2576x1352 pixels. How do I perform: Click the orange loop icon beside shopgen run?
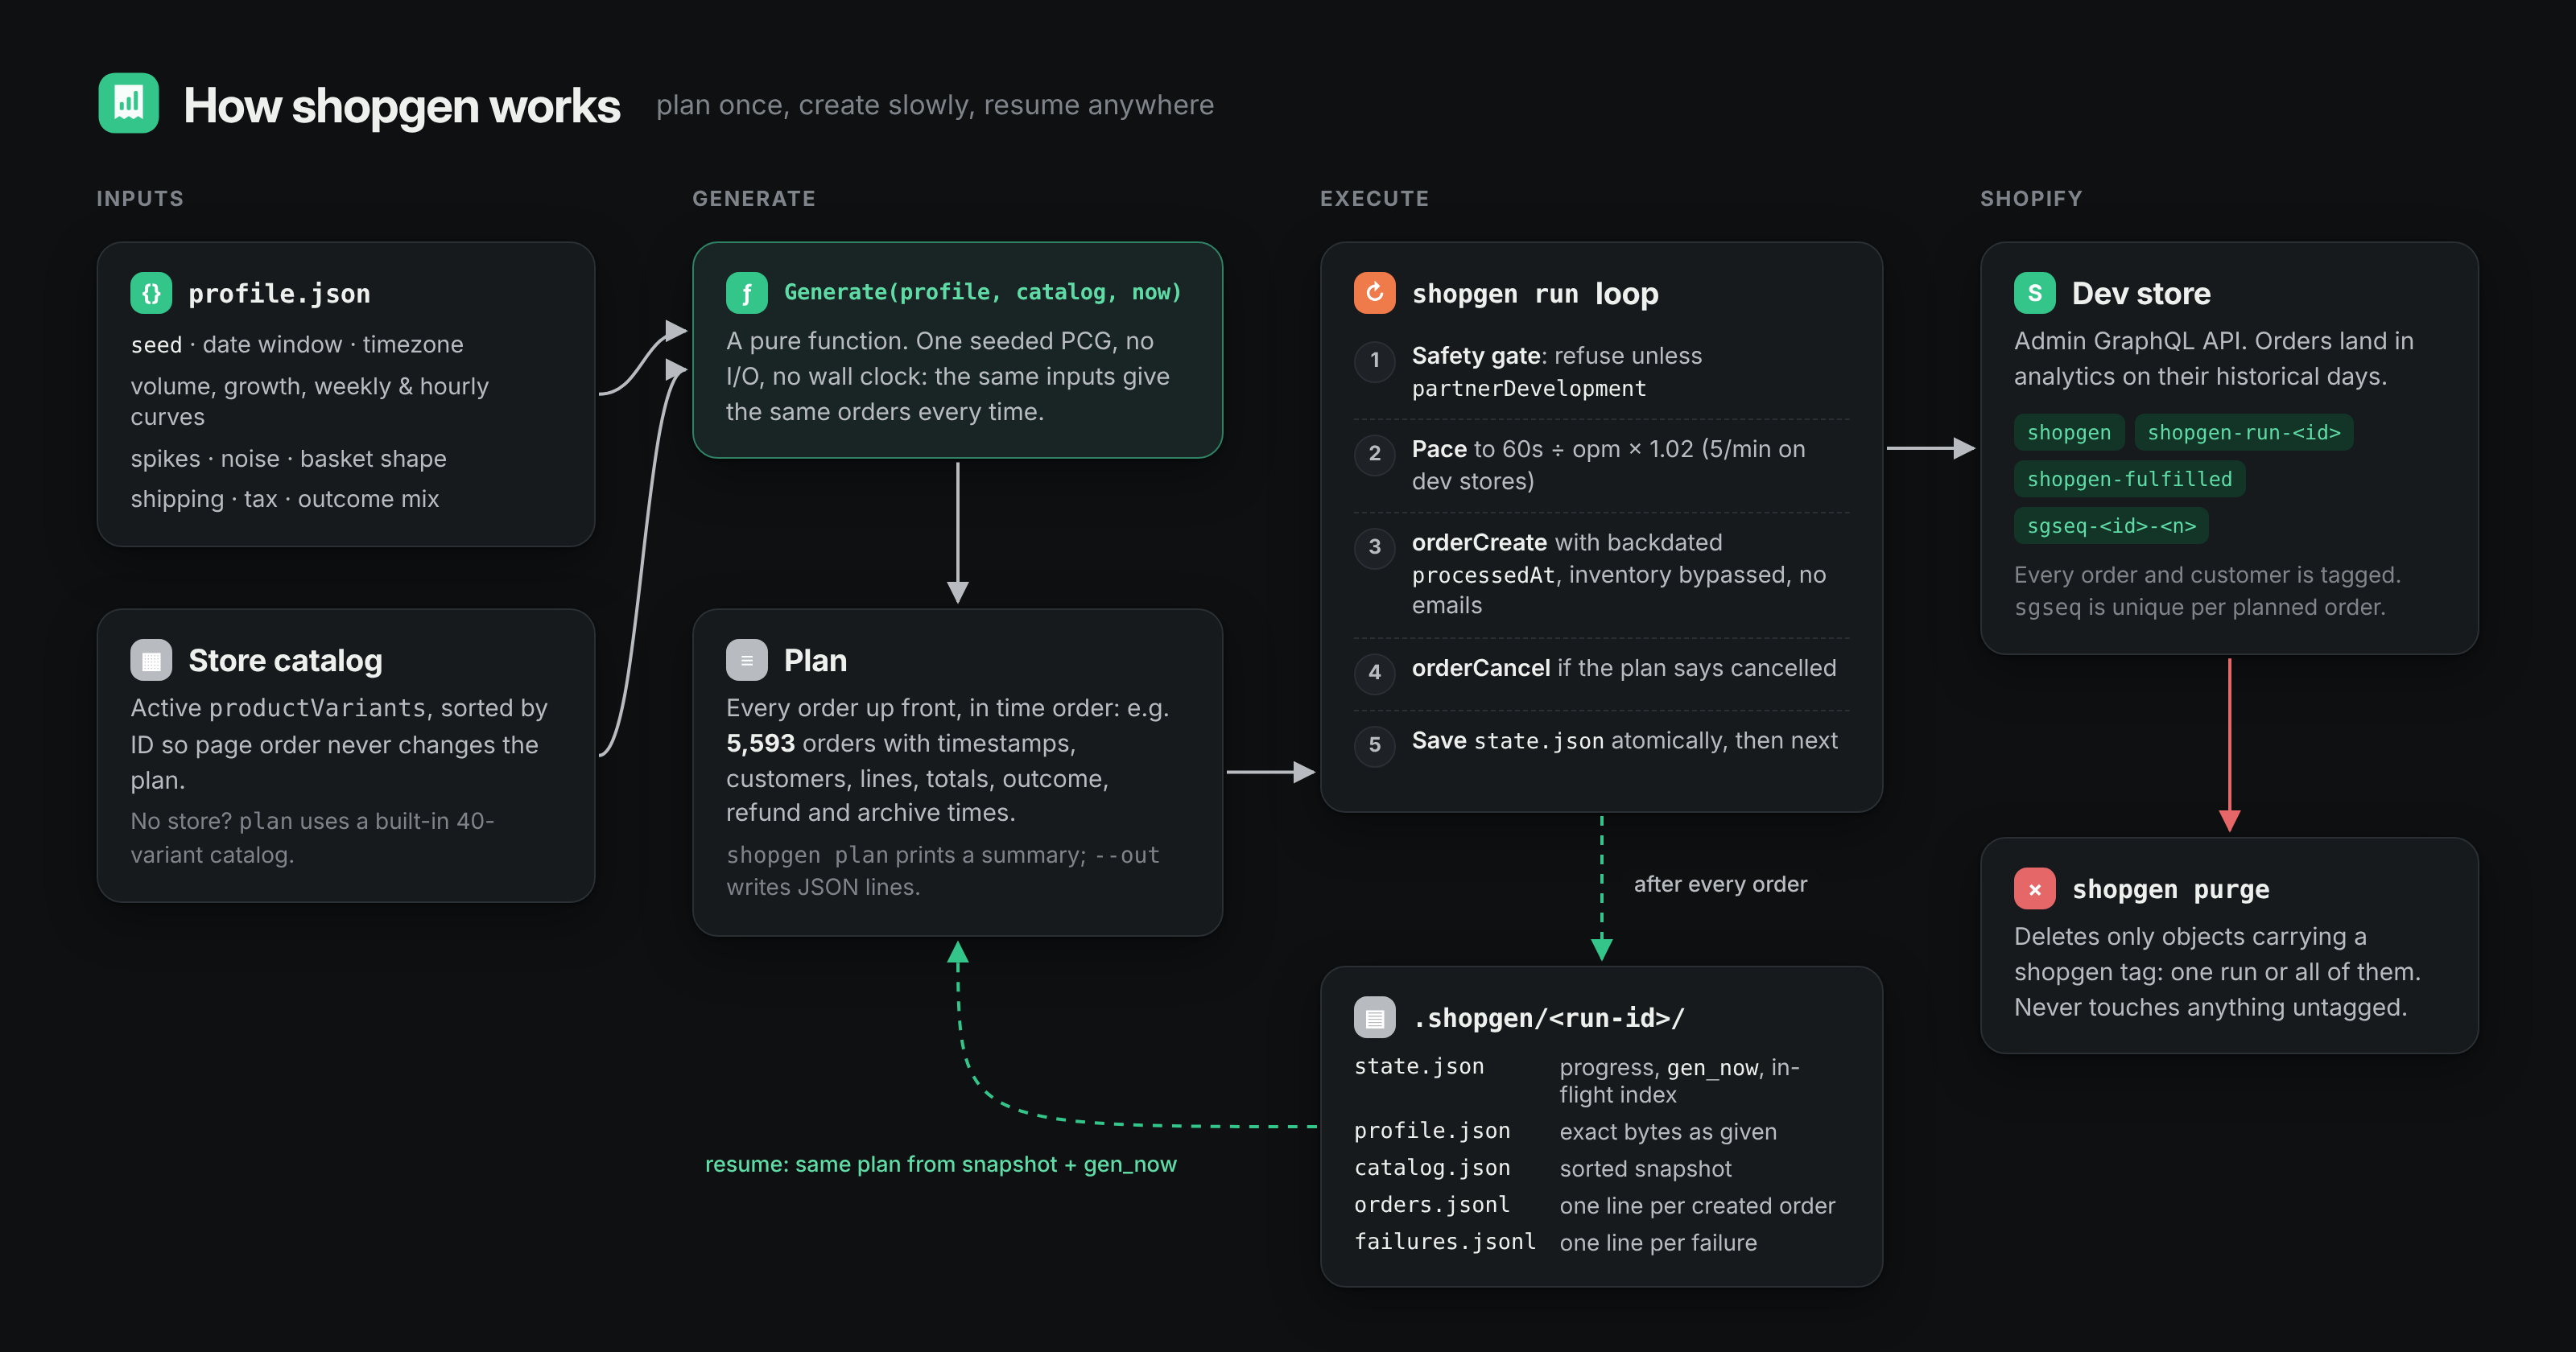click(1375, 293)
